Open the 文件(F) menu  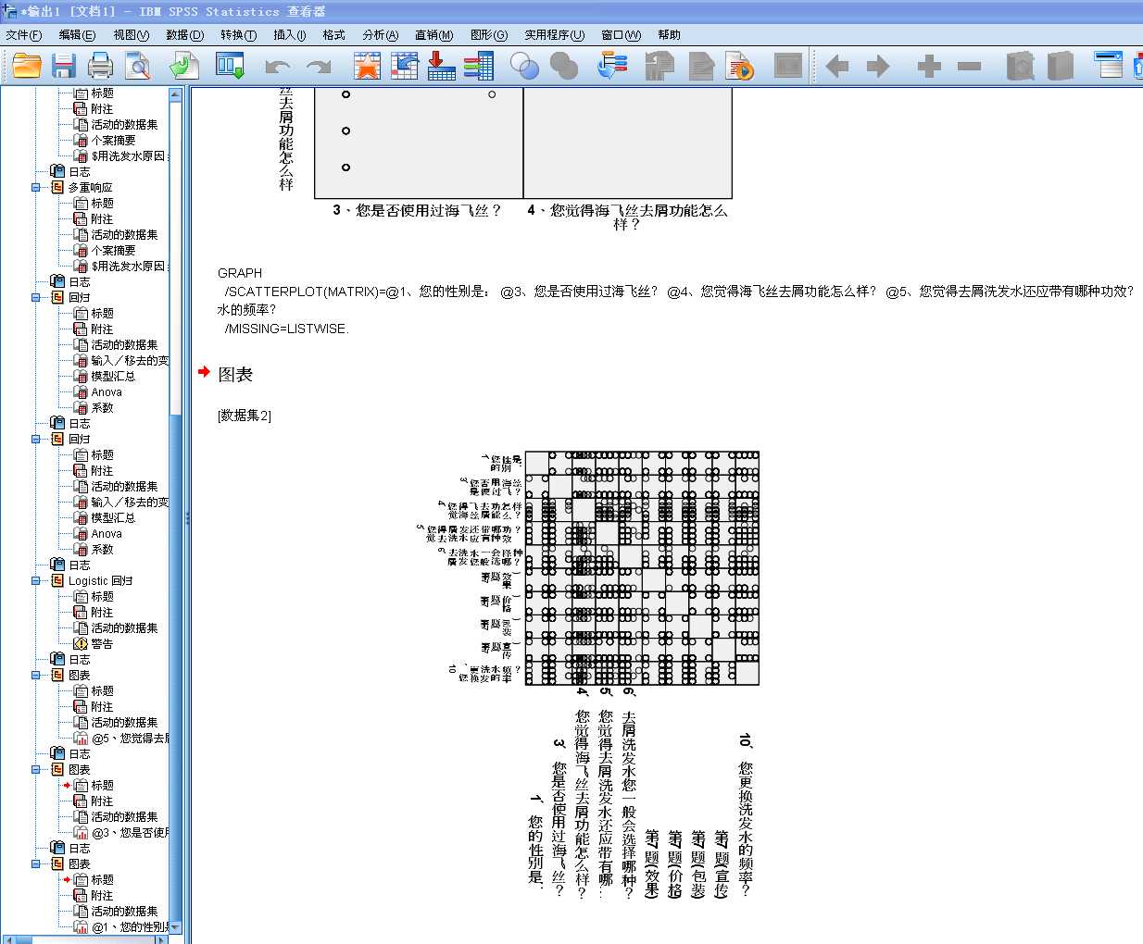(24, 35)
